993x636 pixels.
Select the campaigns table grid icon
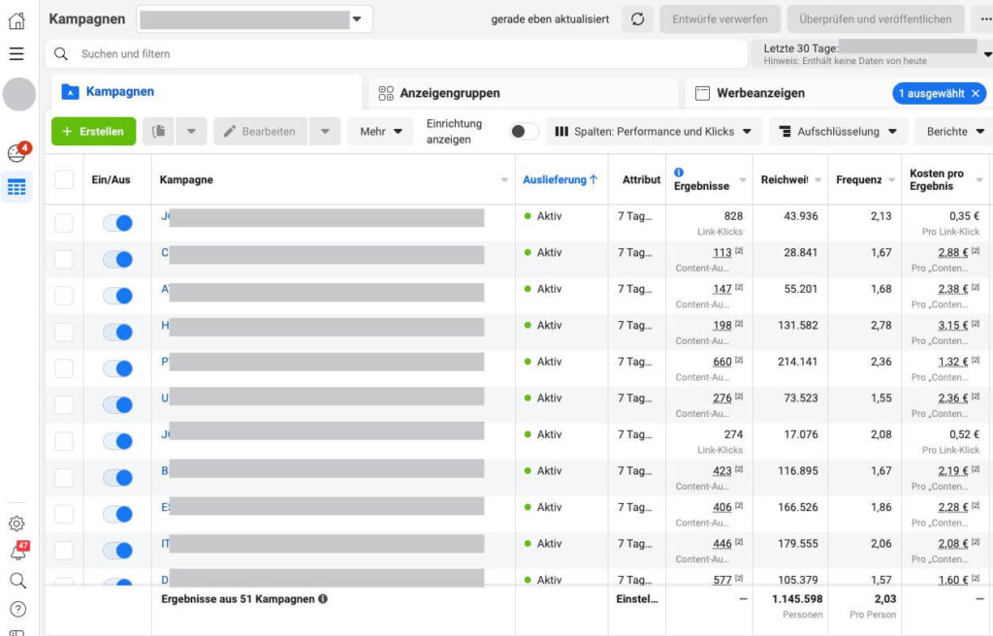pyautogui.click(x=16, y=187)
